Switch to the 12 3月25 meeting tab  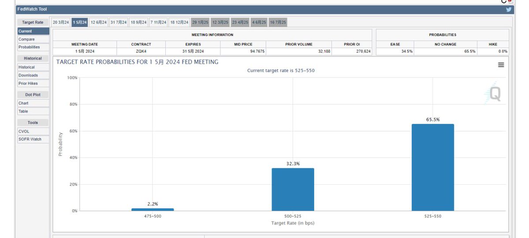[220, 22]
